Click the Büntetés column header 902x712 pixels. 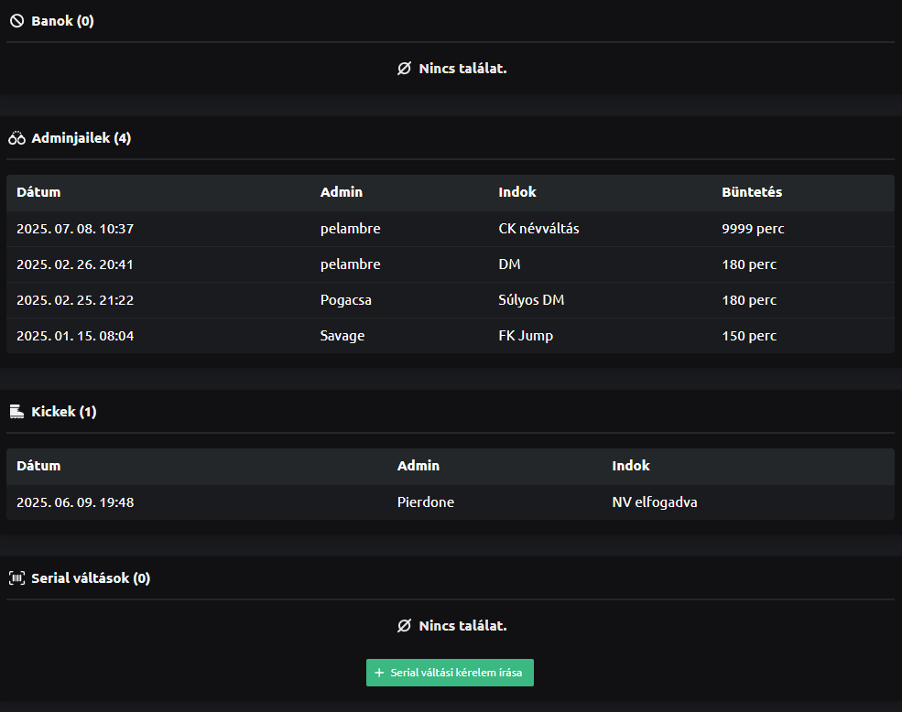[752, 192]
